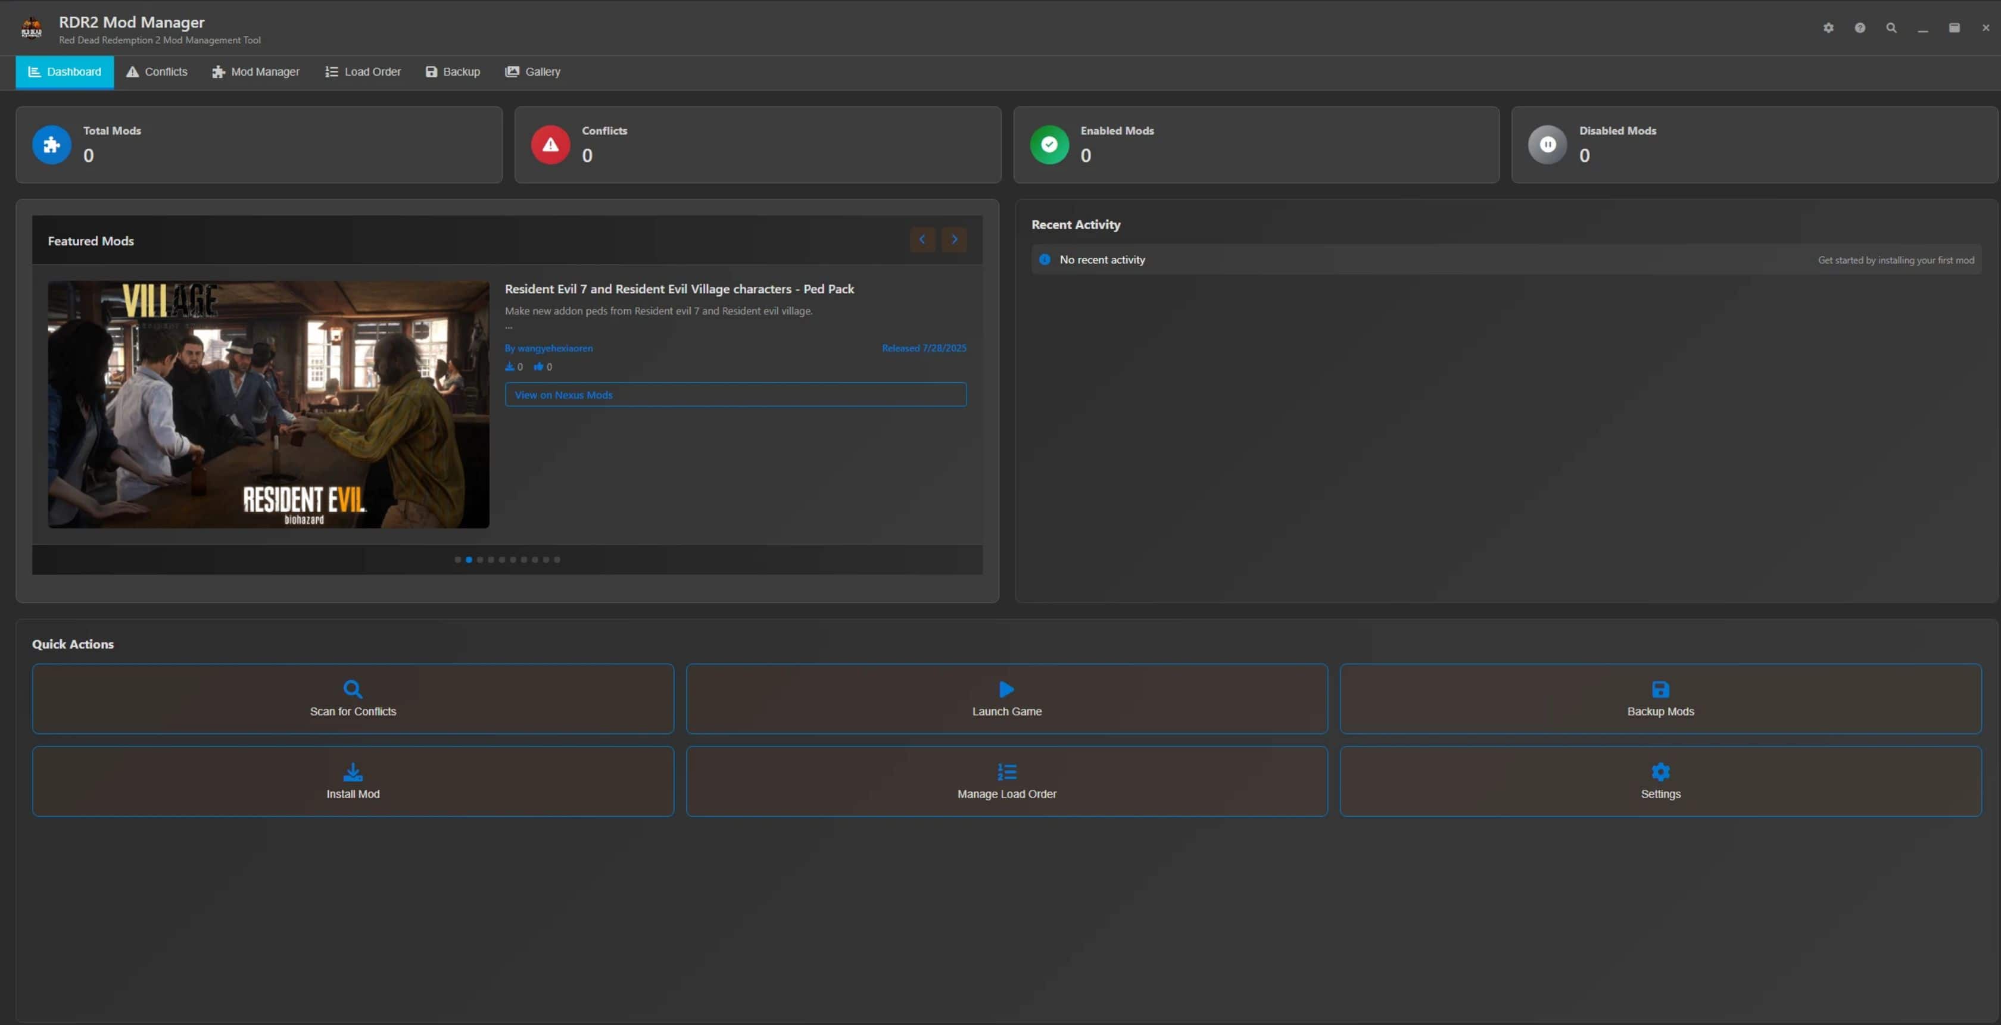Open Settings from Quick Actions

[x=1661, y=781]
